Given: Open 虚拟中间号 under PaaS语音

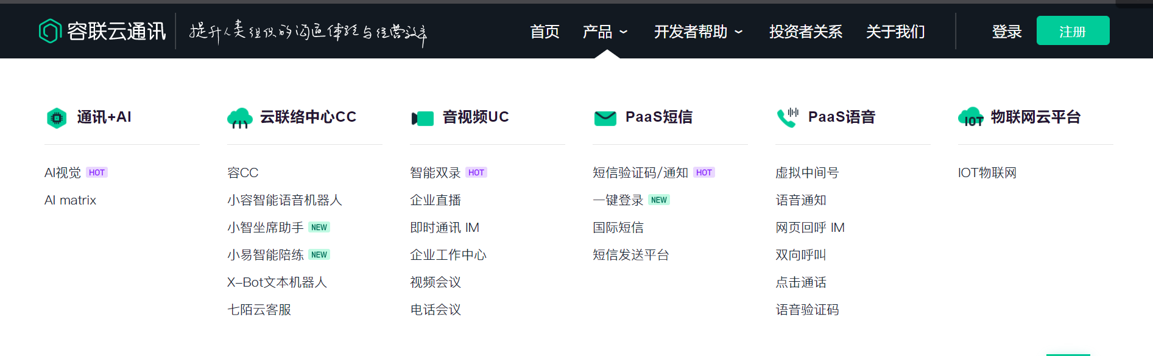Looking at the screenshot, I should coord(806,173).
